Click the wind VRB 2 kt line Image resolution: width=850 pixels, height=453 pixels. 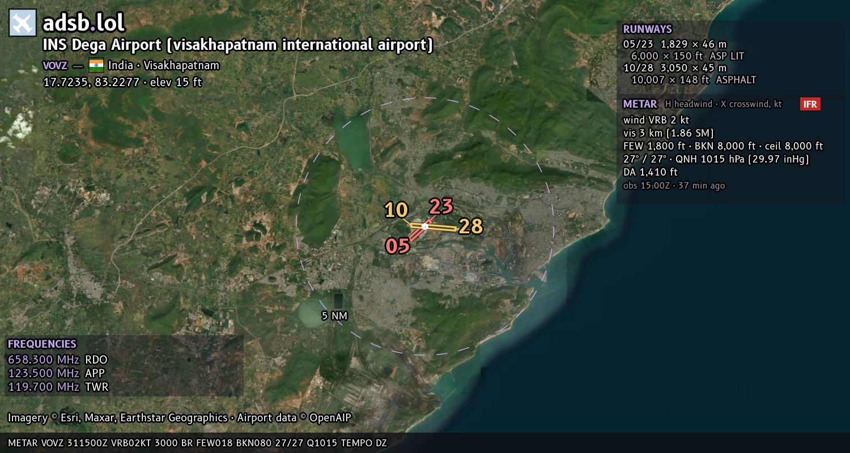point(656,120)
